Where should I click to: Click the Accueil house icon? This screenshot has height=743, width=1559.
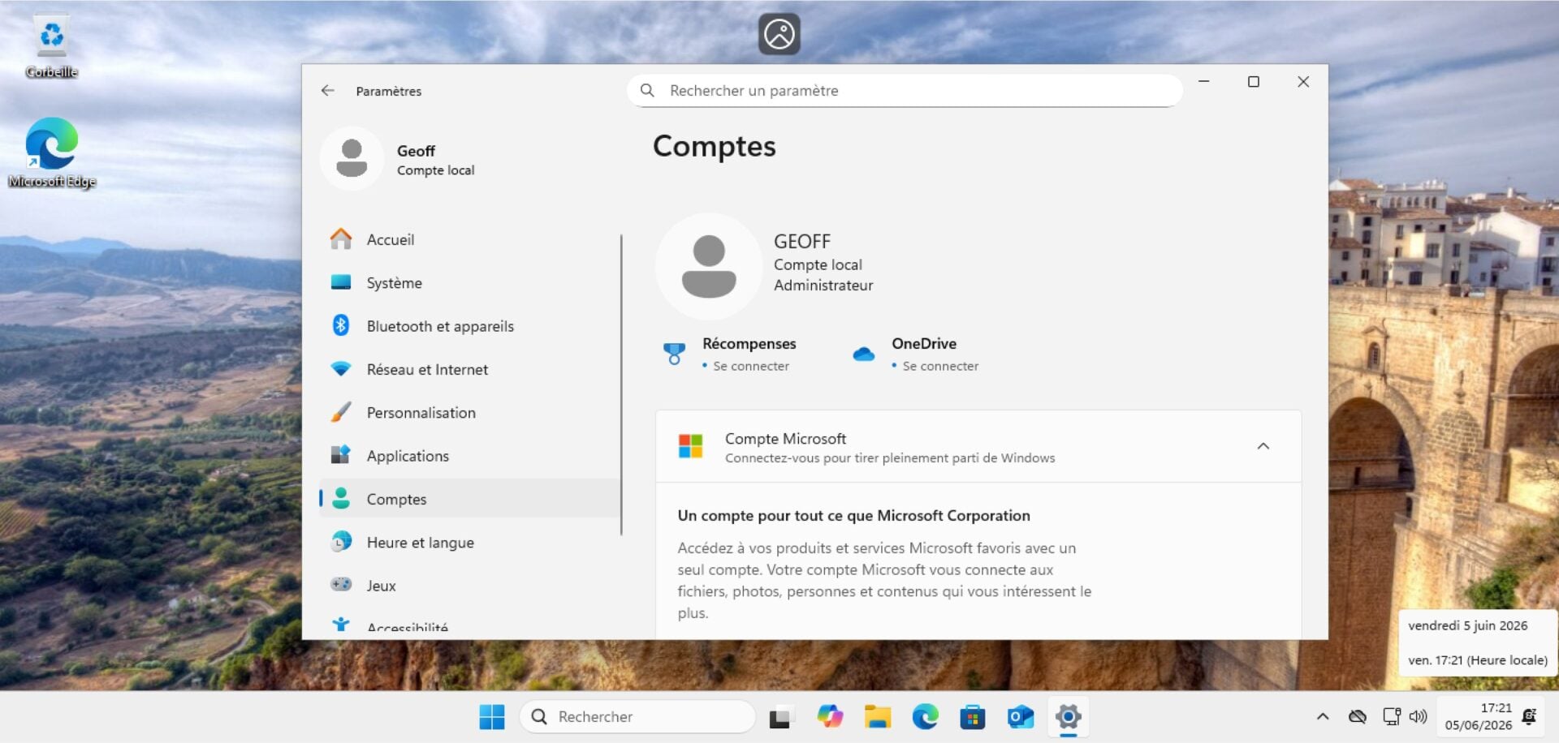341,238
